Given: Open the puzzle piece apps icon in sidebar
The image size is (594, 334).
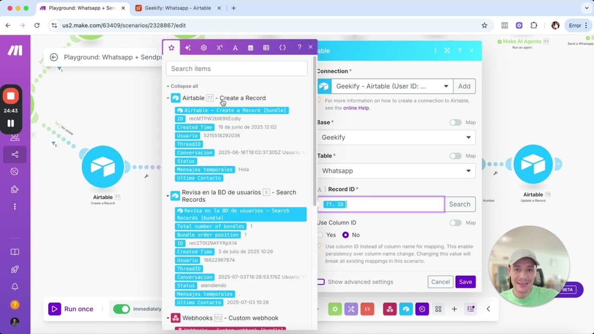Looking at the screenshot, I should pos(15,189).
